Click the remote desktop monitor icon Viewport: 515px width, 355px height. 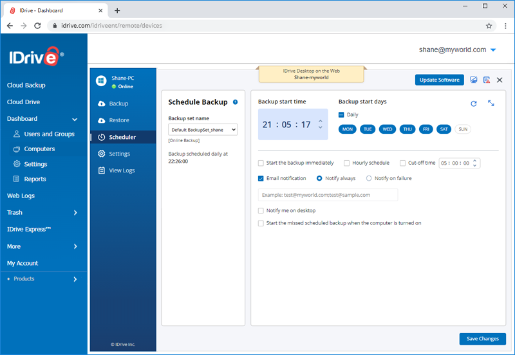[x=473, y=80]
